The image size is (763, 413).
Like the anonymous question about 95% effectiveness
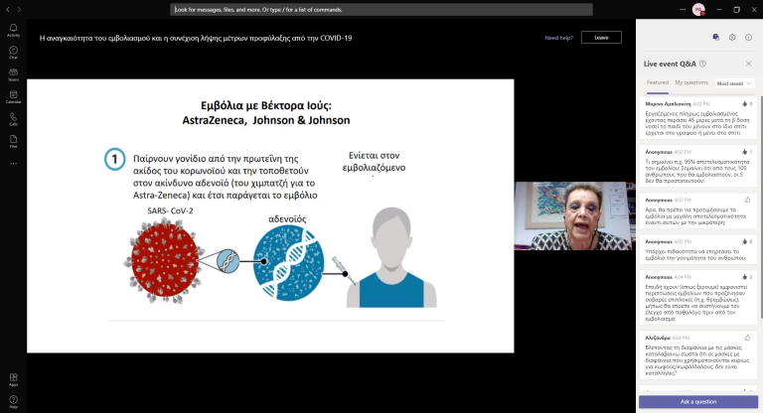click(x=743, y=151)
